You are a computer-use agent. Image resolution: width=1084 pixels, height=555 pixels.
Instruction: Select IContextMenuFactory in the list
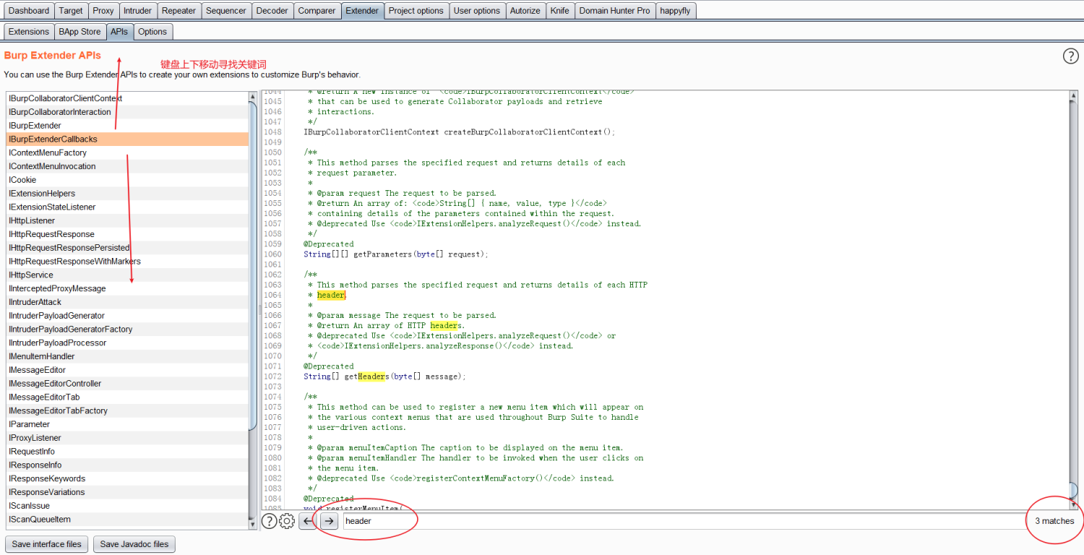(x=127, y=152)
